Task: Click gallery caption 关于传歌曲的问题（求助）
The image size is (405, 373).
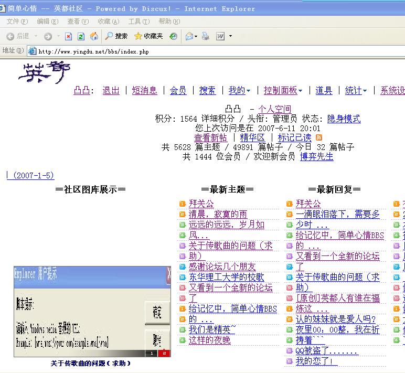Action: (x=91, y=363)
